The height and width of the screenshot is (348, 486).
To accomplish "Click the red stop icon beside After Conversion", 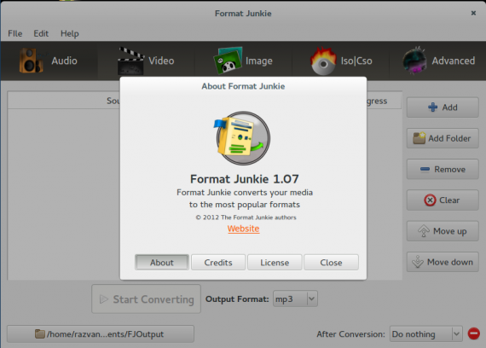I will click(473, 333).
